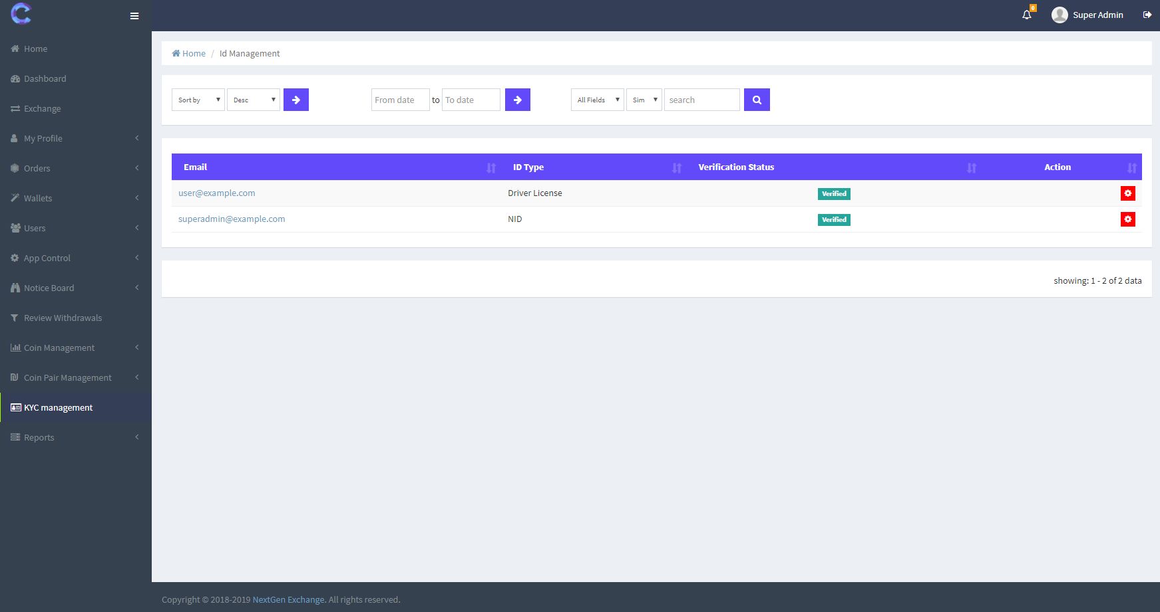1160x612 pixels.
Task: Open the superadmin@example.com email link
Action: 232,219
